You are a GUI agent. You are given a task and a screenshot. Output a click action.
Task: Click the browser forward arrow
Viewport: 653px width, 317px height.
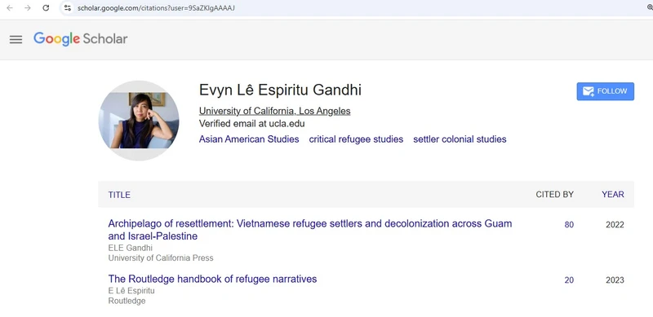[x=28, y=8]
